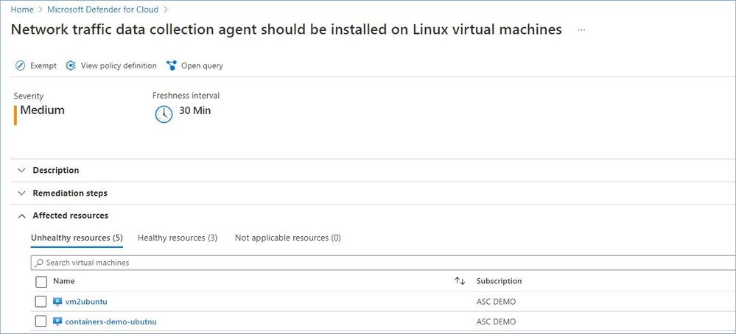Screen dimensions: 736x334
Task: Click the containers-demo-ubutnu virtual machine icon
Action: coord(57,321)
